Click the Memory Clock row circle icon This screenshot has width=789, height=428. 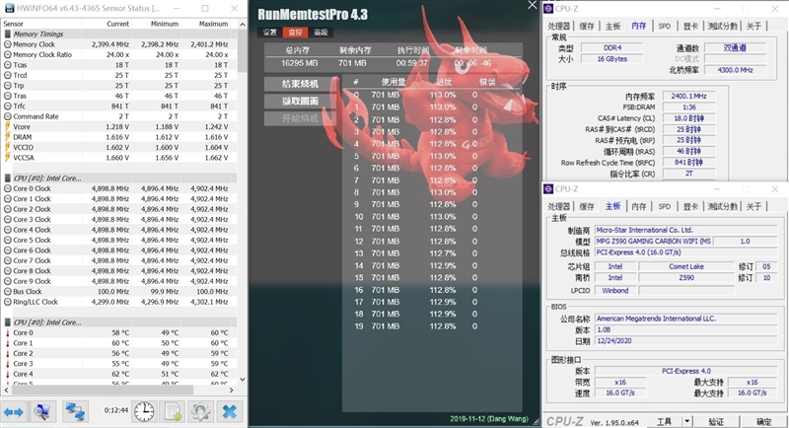click(x=8, y=44)
